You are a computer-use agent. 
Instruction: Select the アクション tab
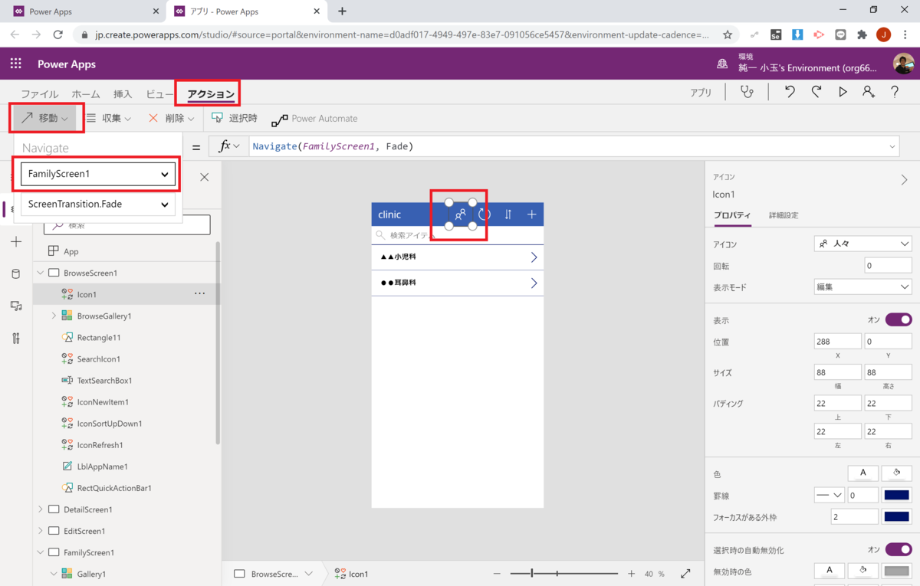point(211,94)
